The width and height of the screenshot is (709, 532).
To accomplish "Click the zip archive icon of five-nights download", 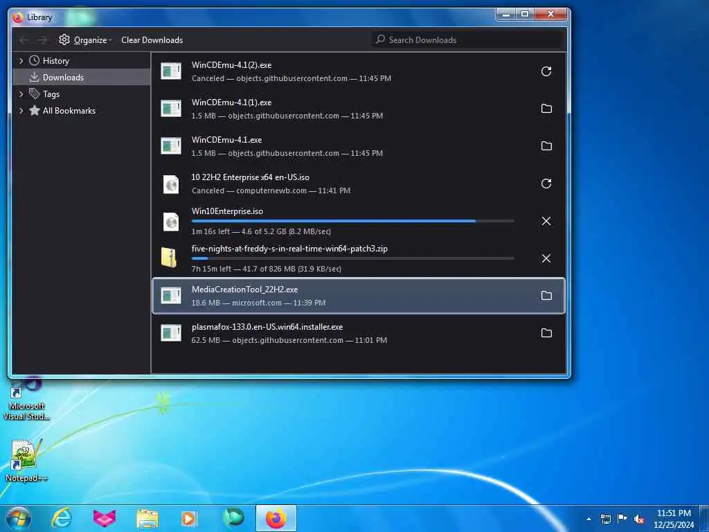I will click(169, 258).
